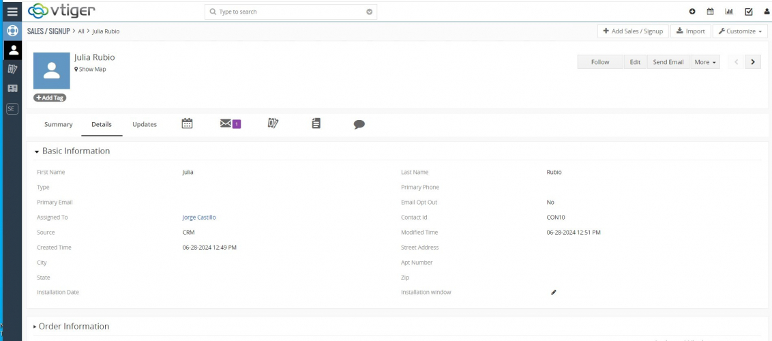Click Add Sales / Signup button

coord(633,31)
